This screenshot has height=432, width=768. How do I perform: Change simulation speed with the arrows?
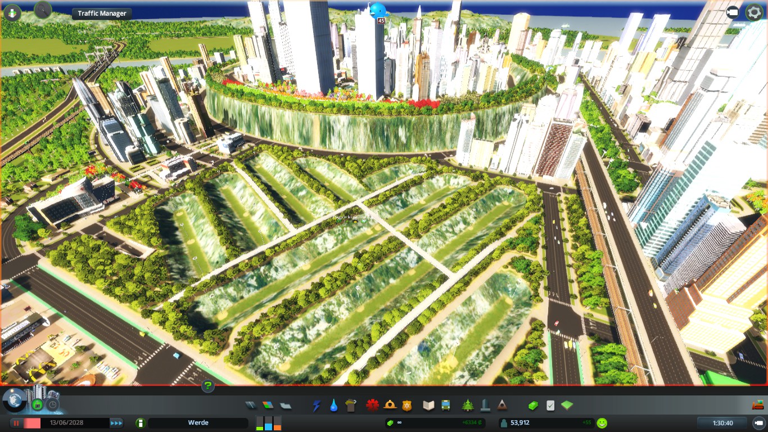(116, 423)
